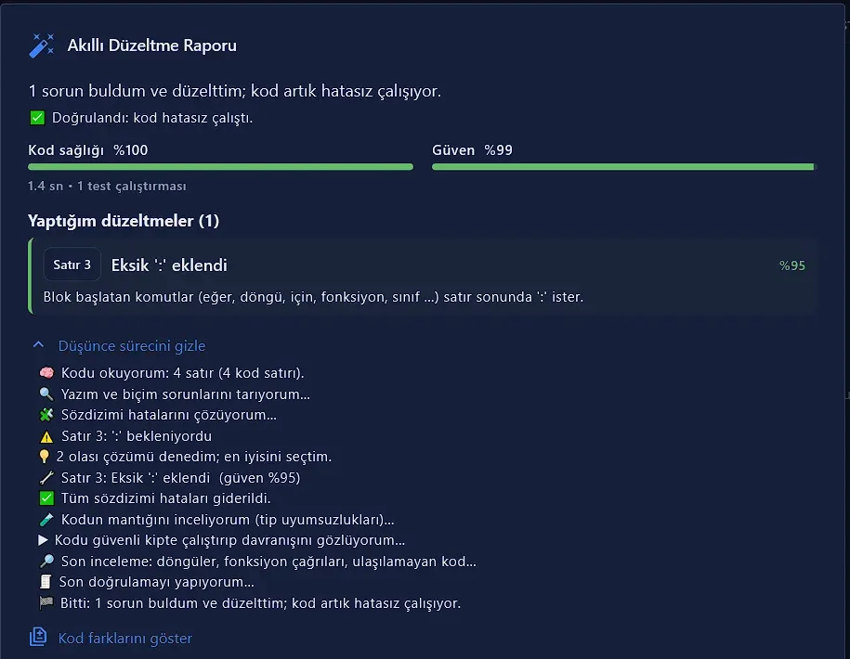Image resolution: width=850 pixels, height=659 pixels.
Task: Click the puzzle piece icon beside 'Sözdizimi hatalarını'
Action: (x=46, y=415)
